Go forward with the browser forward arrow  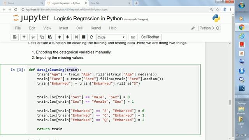pos(10,9)
